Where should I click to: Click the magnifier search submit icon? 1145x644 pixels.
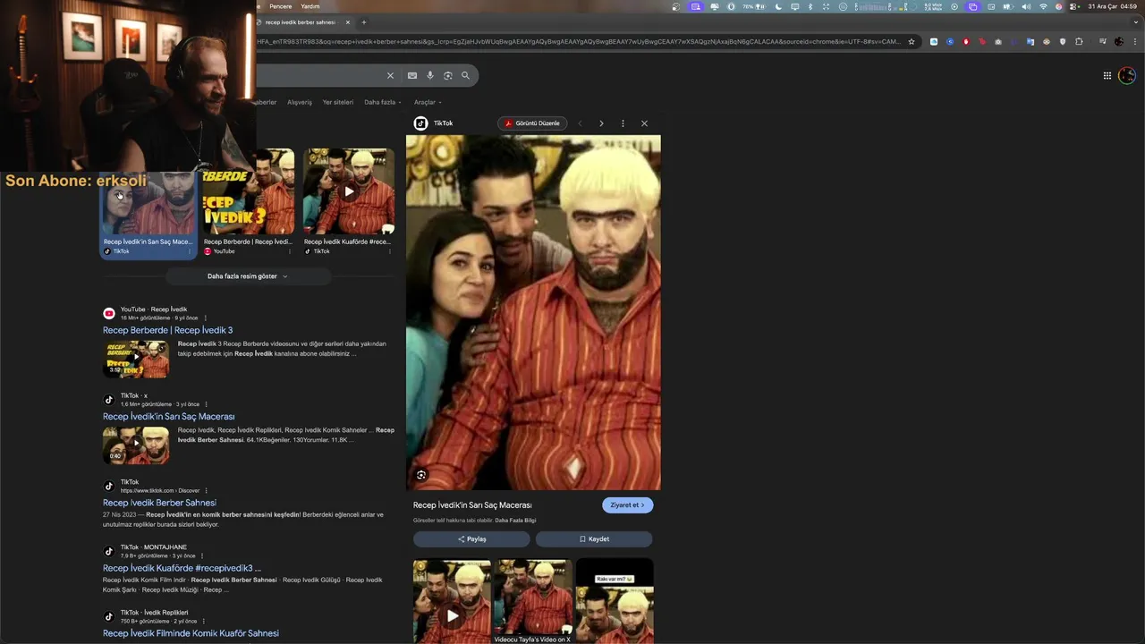(x=465, y=76)
